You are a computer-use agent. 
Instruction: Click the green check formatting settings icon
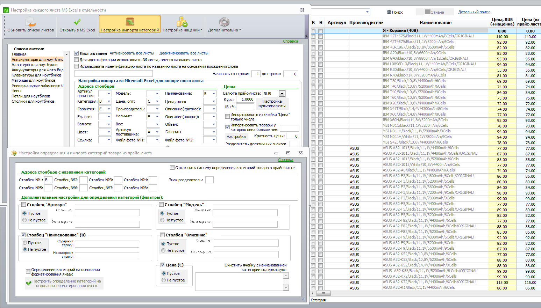[29, 283]
